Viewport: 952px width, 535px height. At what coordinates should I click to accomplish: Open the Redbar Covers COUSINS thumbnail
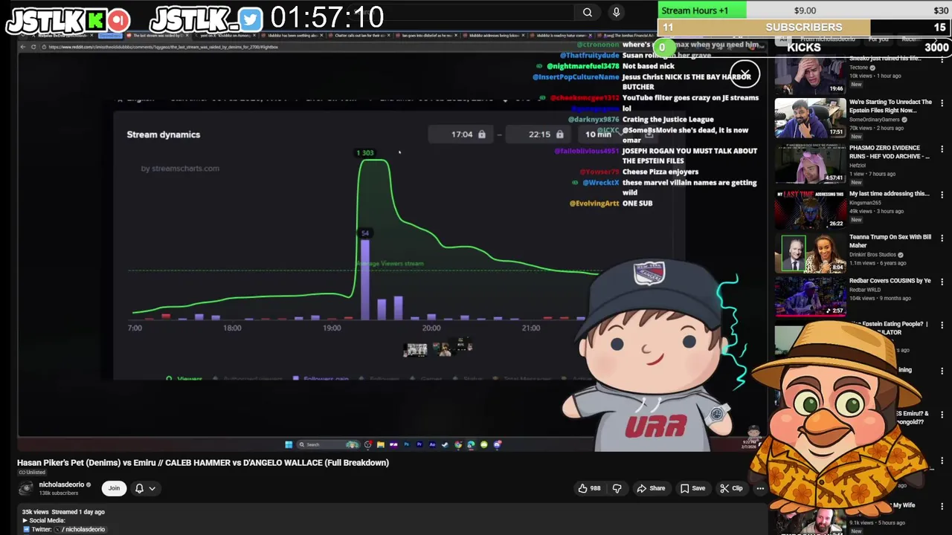pyautogui.click(x=810, y=296)
